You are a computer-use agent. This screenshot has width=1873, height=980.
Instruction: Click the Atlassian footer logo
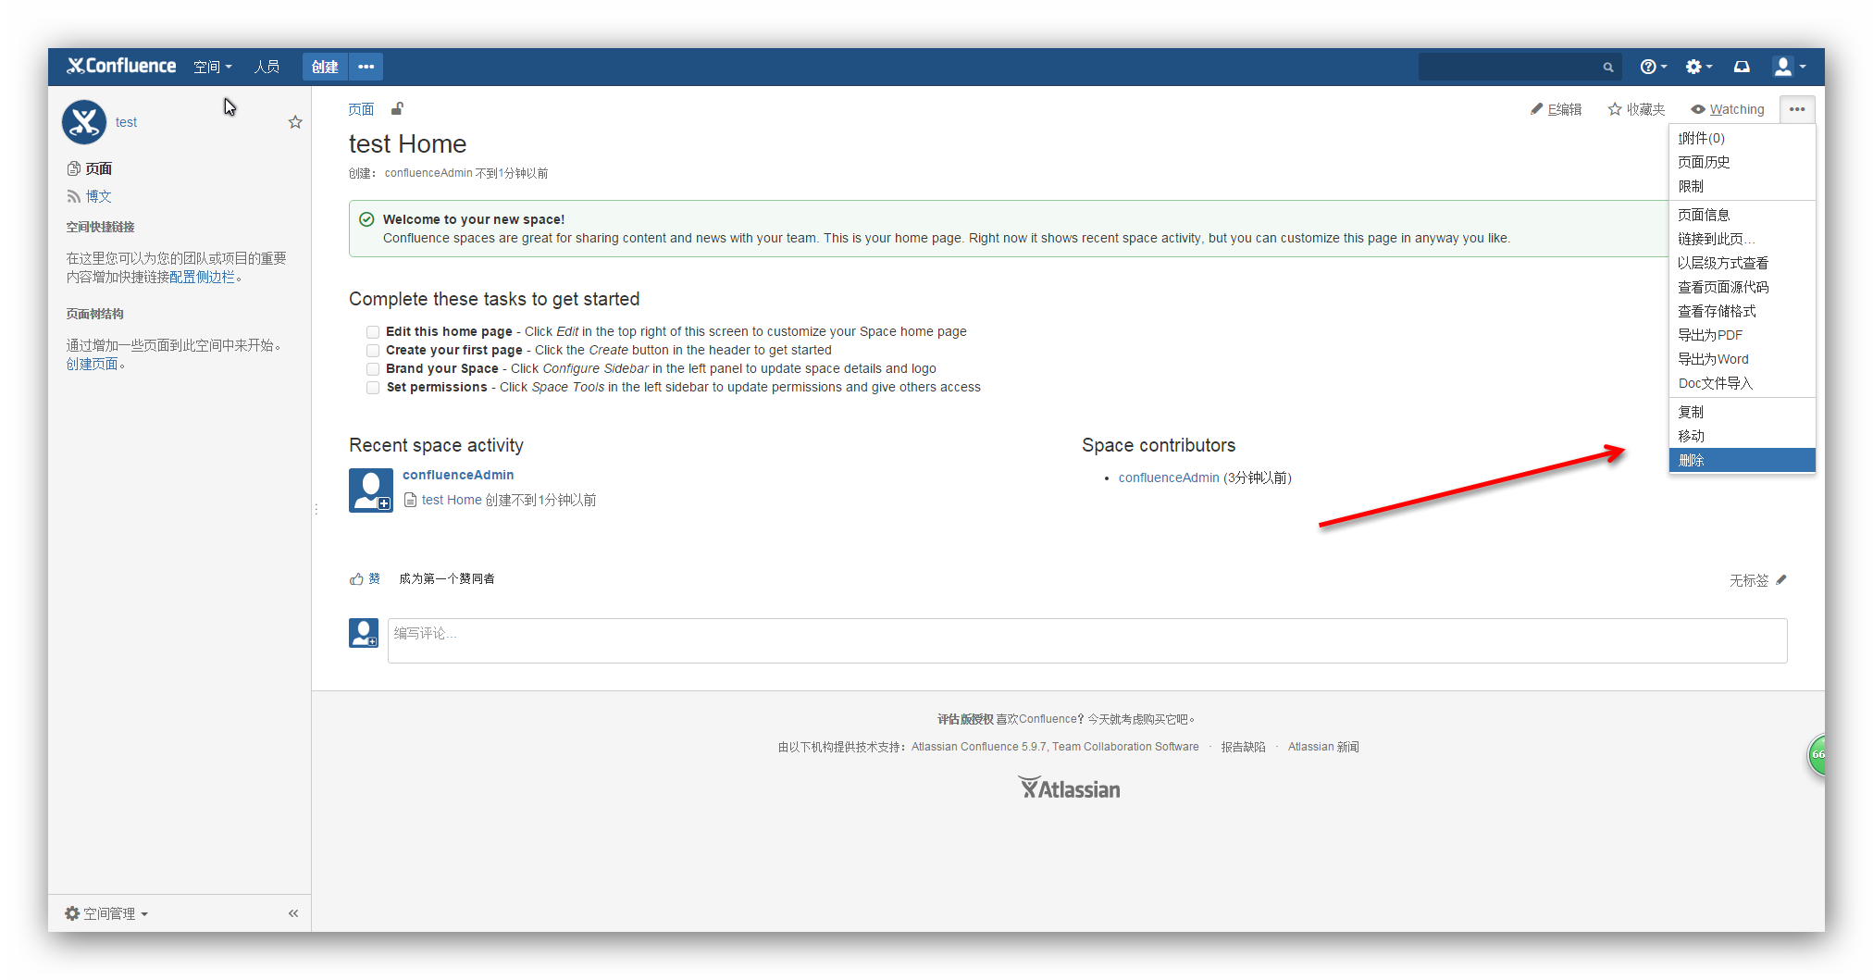(x=1070, y=788)
